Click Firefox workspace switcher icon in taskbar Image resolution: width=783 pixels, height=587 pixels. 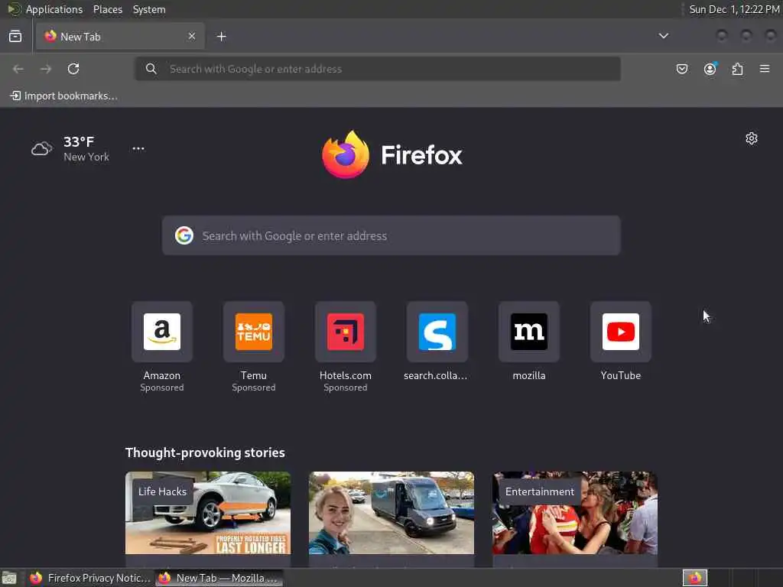pos(695,578)
